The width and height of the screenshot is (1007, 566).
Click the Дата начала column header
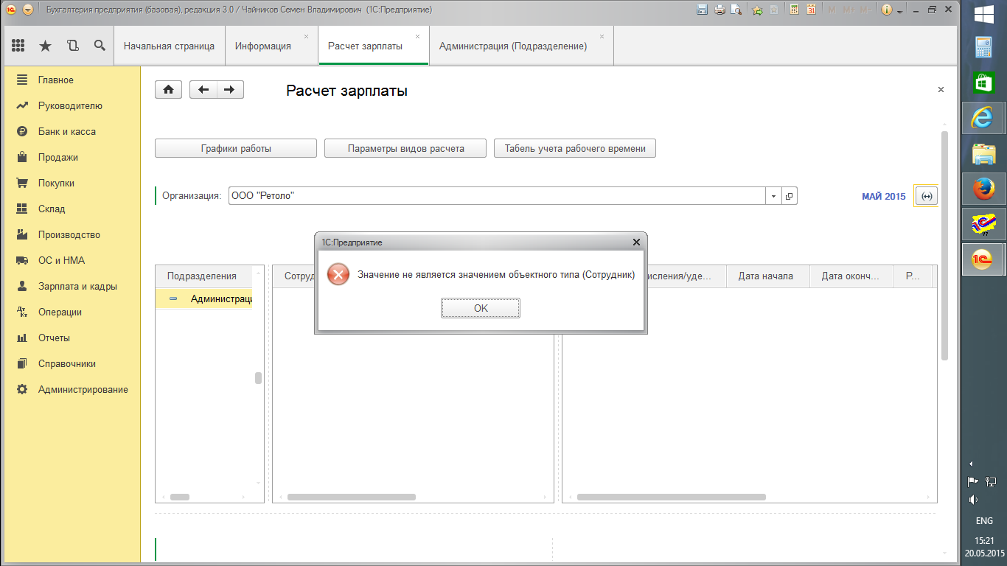768,276
